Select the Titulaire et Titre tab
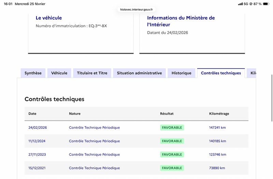 tap(92, 73)
